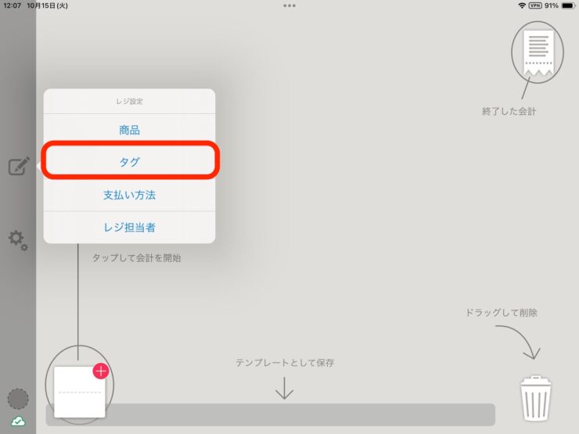Tap the blank receipt card
579x434 pixels.
pyautogui.click(x=79, y=392)
